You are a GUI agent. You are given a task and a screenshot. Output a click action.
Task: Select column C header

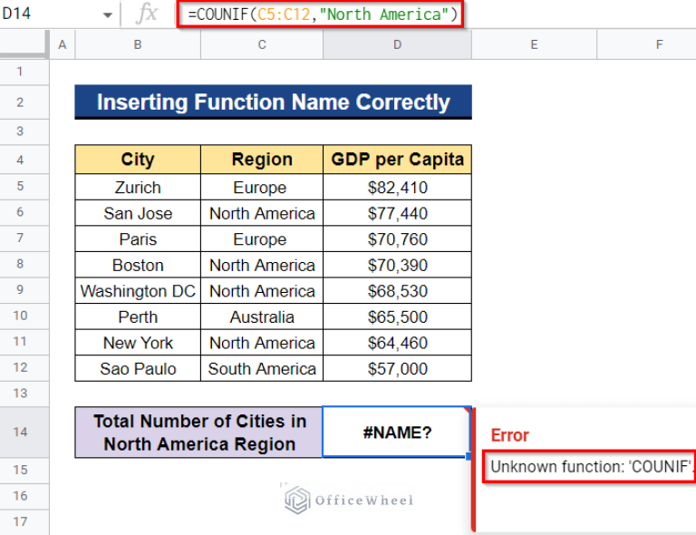point(262,44)
